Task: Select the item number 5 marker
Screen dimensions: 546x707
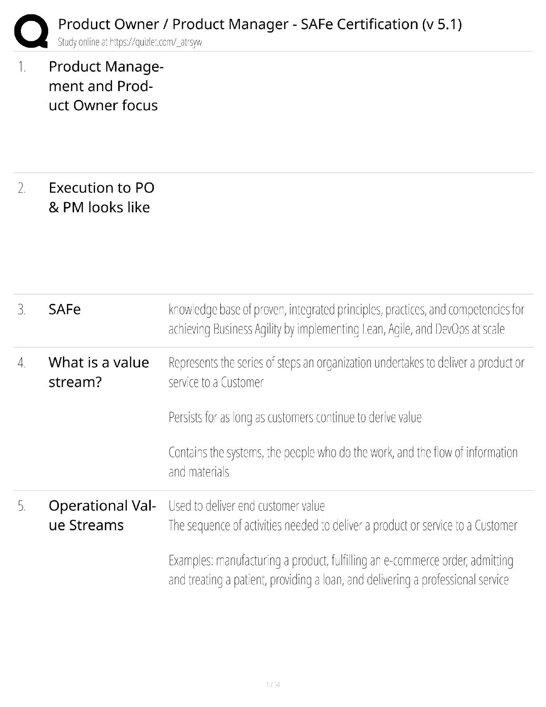Action: point(22,507)
